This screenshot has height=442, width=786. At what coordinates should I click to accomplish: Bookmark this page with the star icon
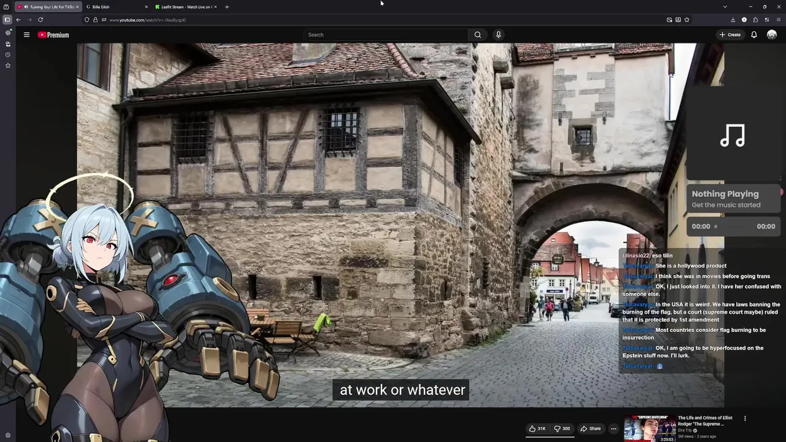[x=687, y=20]
